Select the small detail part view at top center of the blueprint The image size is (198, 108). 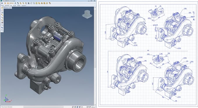coord(156,13)
